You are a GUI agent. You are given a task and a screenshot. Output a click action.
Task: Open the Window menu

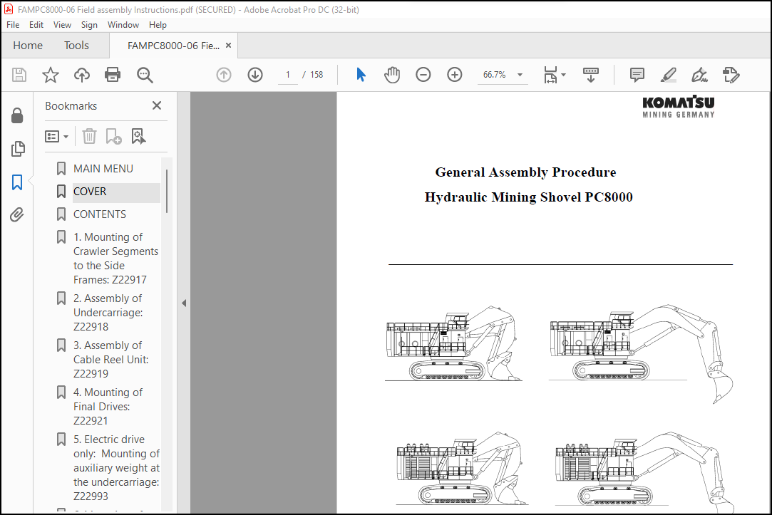coord(123,25)
